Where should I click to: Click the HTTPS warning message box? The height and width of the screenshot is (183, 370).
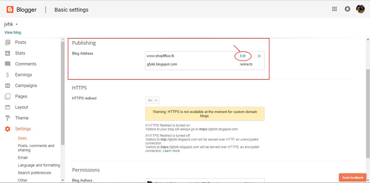205,114
